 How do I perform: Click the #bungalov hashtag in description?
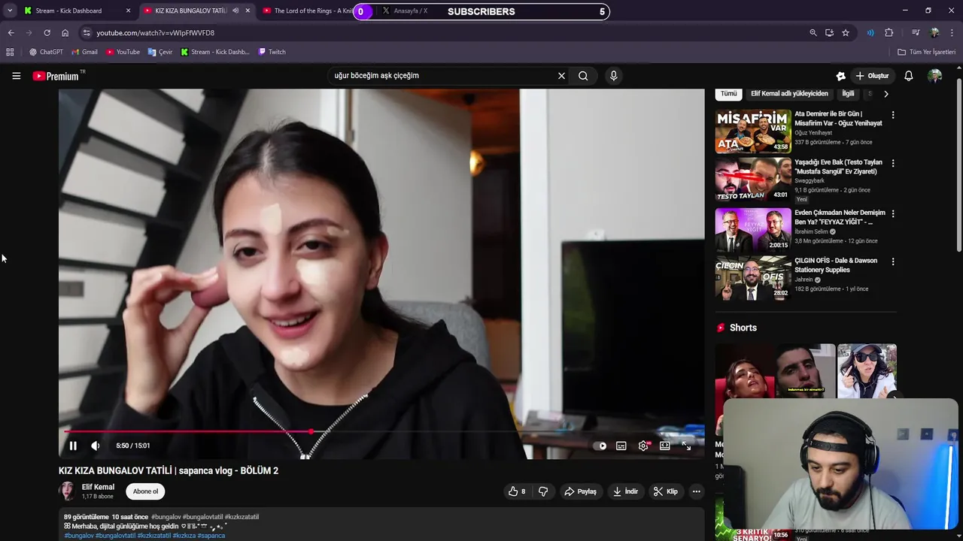166,517
